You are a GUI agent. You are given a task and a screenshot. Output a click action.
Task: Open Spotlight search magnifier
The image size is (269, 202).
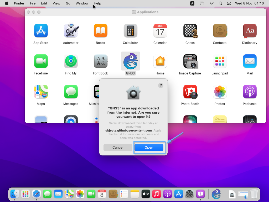tap(220, 3)
